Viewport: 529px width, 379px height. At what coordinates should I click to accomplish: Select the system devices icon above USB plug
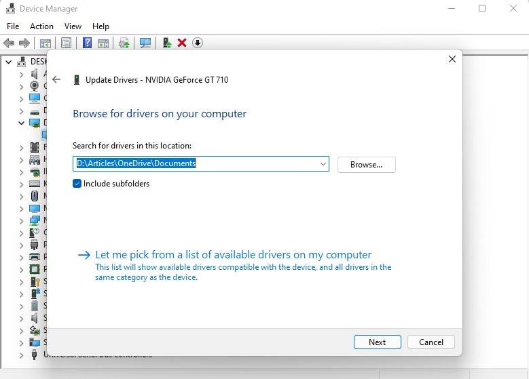tap(35, 342)
